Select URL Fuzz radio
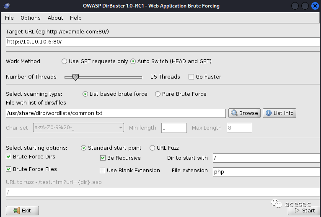Image resolution: width=321 pixels, height=217 pixels. pos(152,148)
